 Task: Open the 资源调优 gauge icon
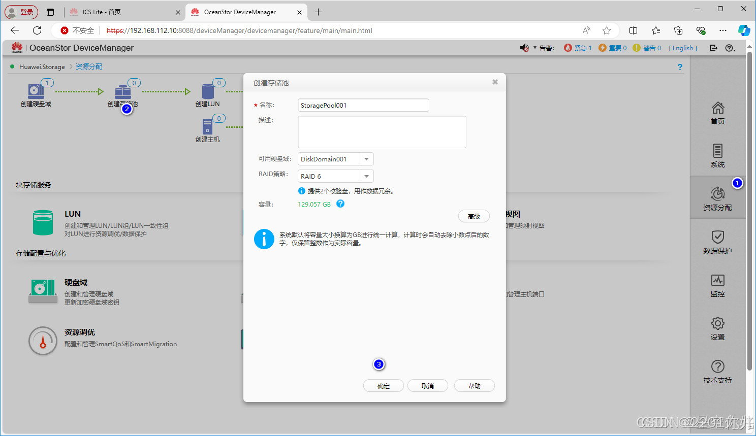[x=43, y=341]
